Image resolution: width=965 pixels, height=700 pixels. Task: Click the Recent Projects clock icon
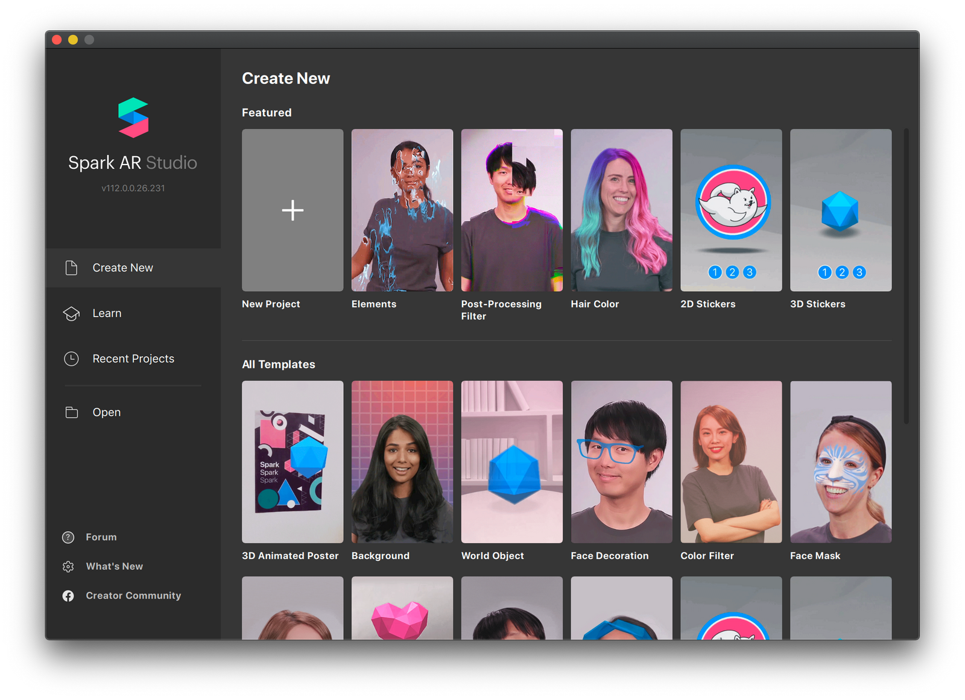tap(71, 359)
